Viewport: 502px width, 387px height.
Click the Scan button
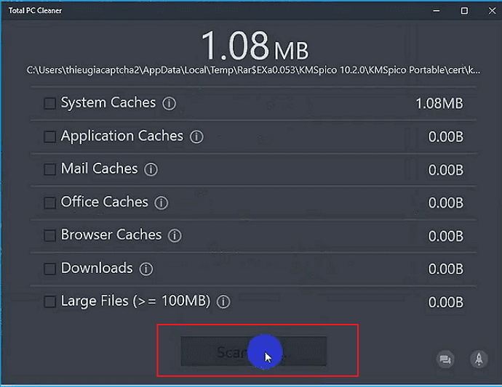click(x=254, y=351)
